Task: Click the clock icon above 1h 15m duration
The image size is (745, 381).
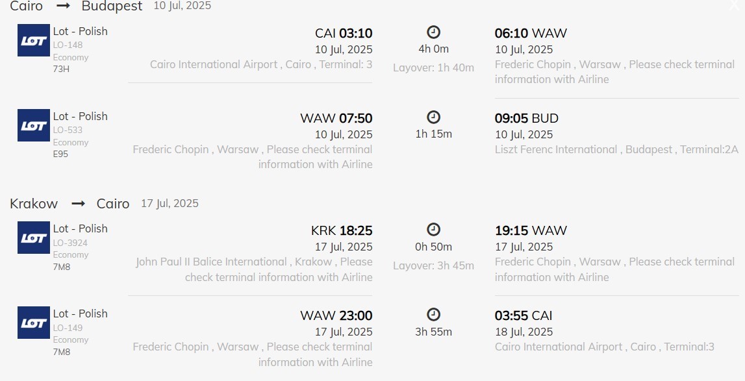Action: click(433, 117)
